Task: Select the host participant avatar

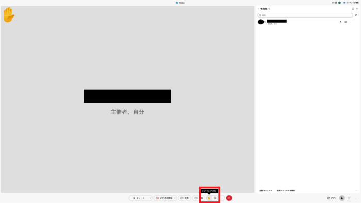Action: (260, 22)
